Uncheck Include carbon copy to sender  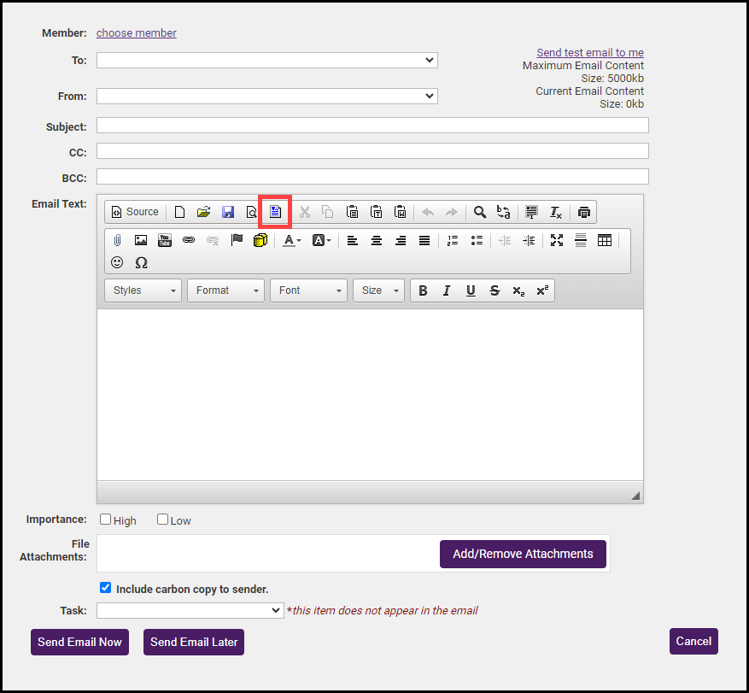pyautogui.click(x=106, y=588)
